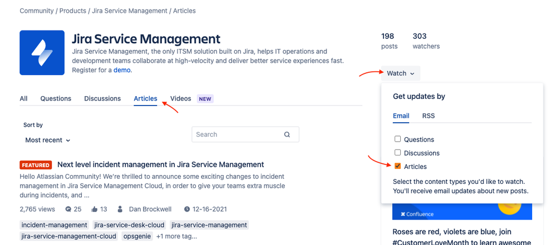556x245 pixels.
Task: Click the search magnifier icon
Action: pyautogui.click(x=287, y=134)
